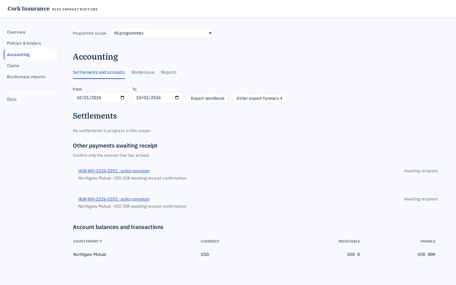Select Accounting in the sidebar
This screenshot has height=285, width=456.
tap(18, 54)
